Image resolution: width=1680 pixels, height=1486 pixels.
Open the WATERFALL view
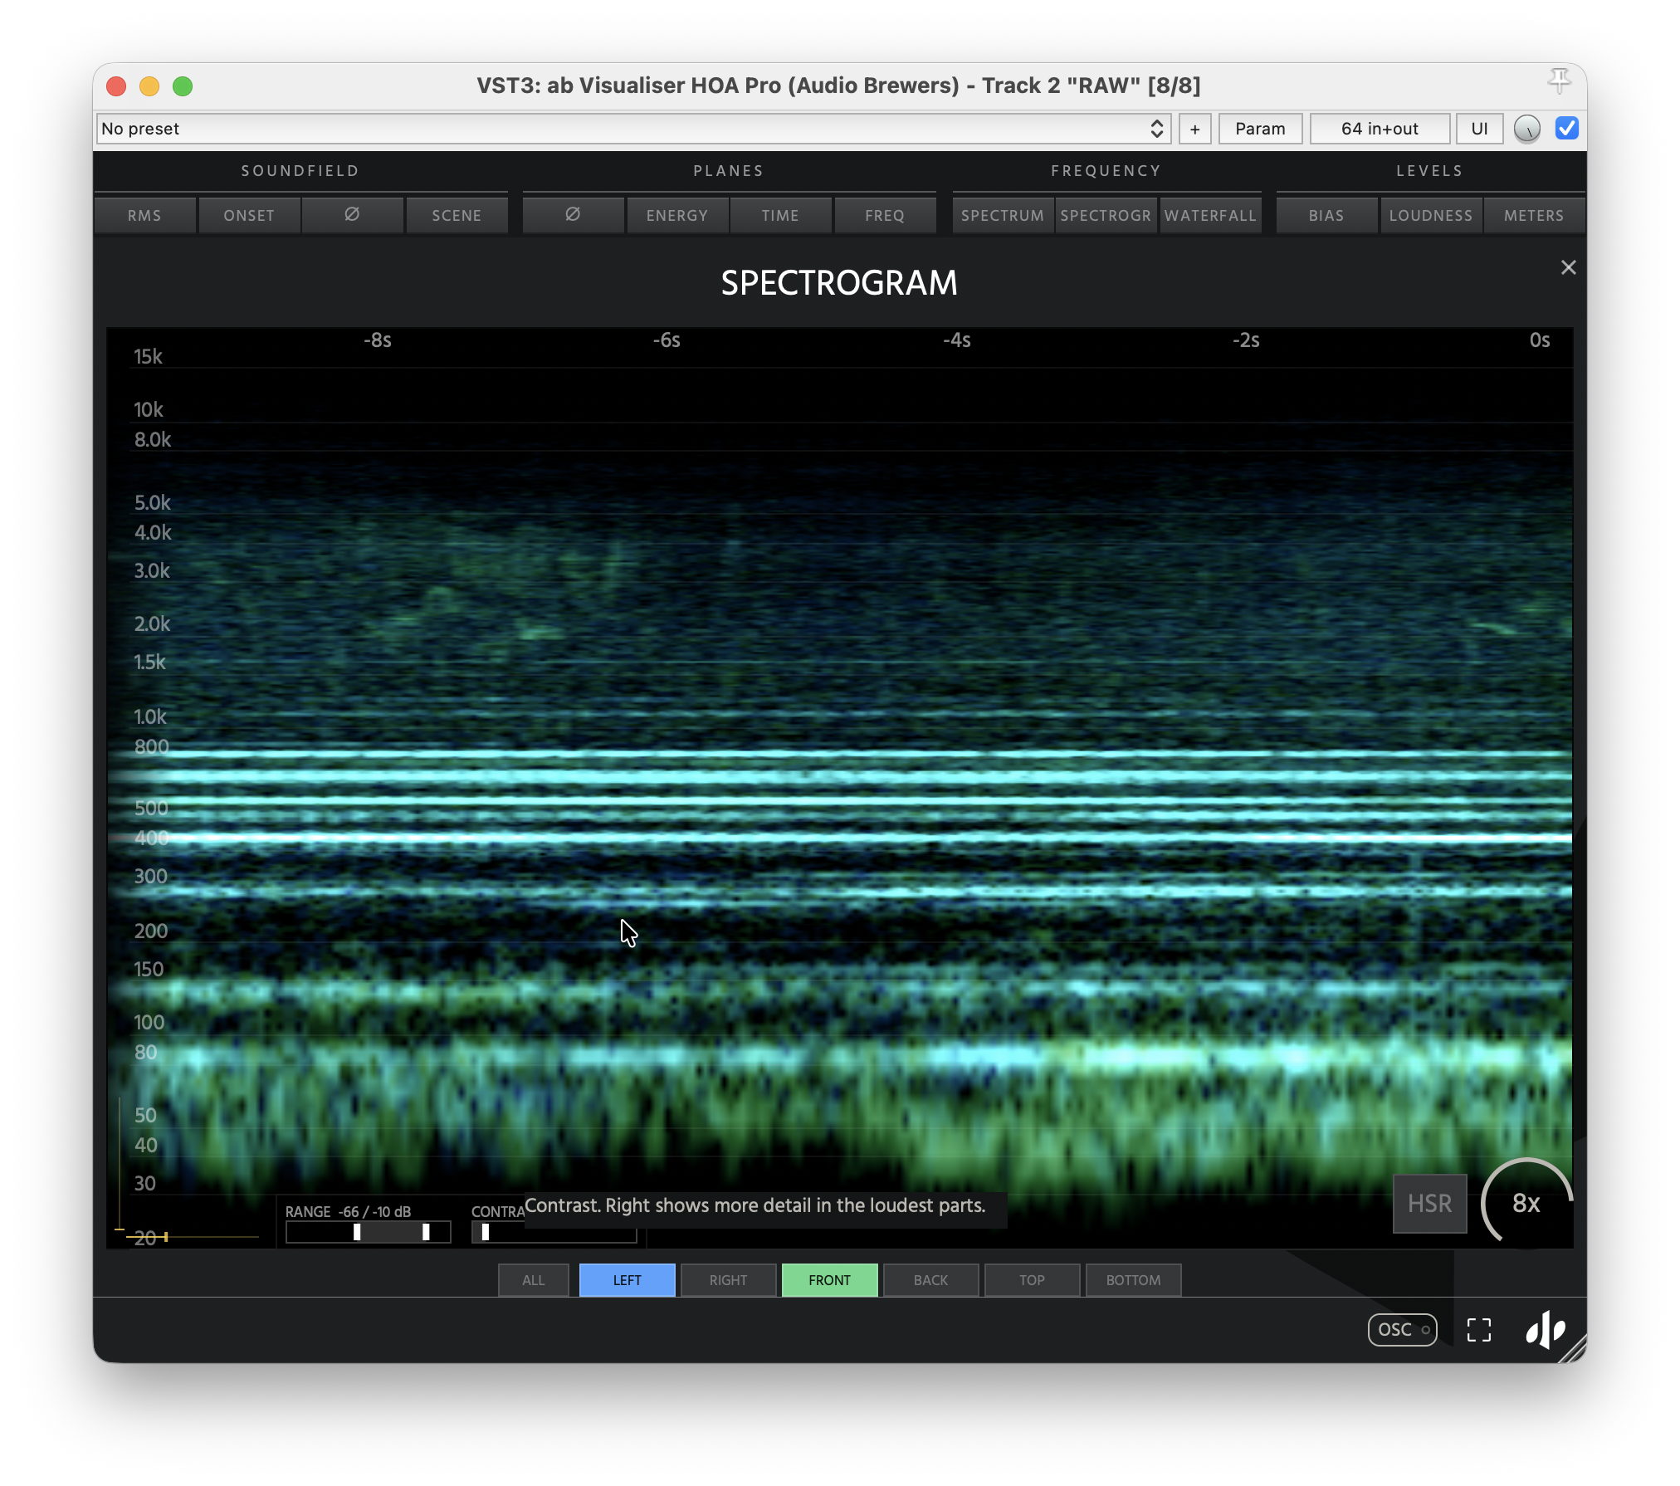[x=1210, y=215]
